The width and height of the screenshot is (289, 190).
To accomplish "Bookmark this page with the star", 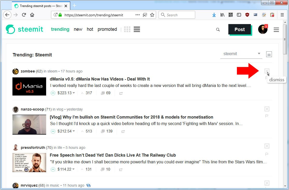I will point(152,15).
